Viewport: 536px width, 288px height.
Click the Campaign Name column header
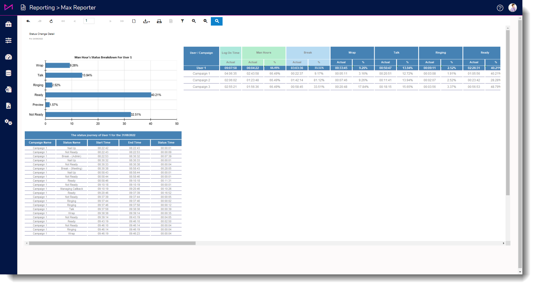click(40, 143)
